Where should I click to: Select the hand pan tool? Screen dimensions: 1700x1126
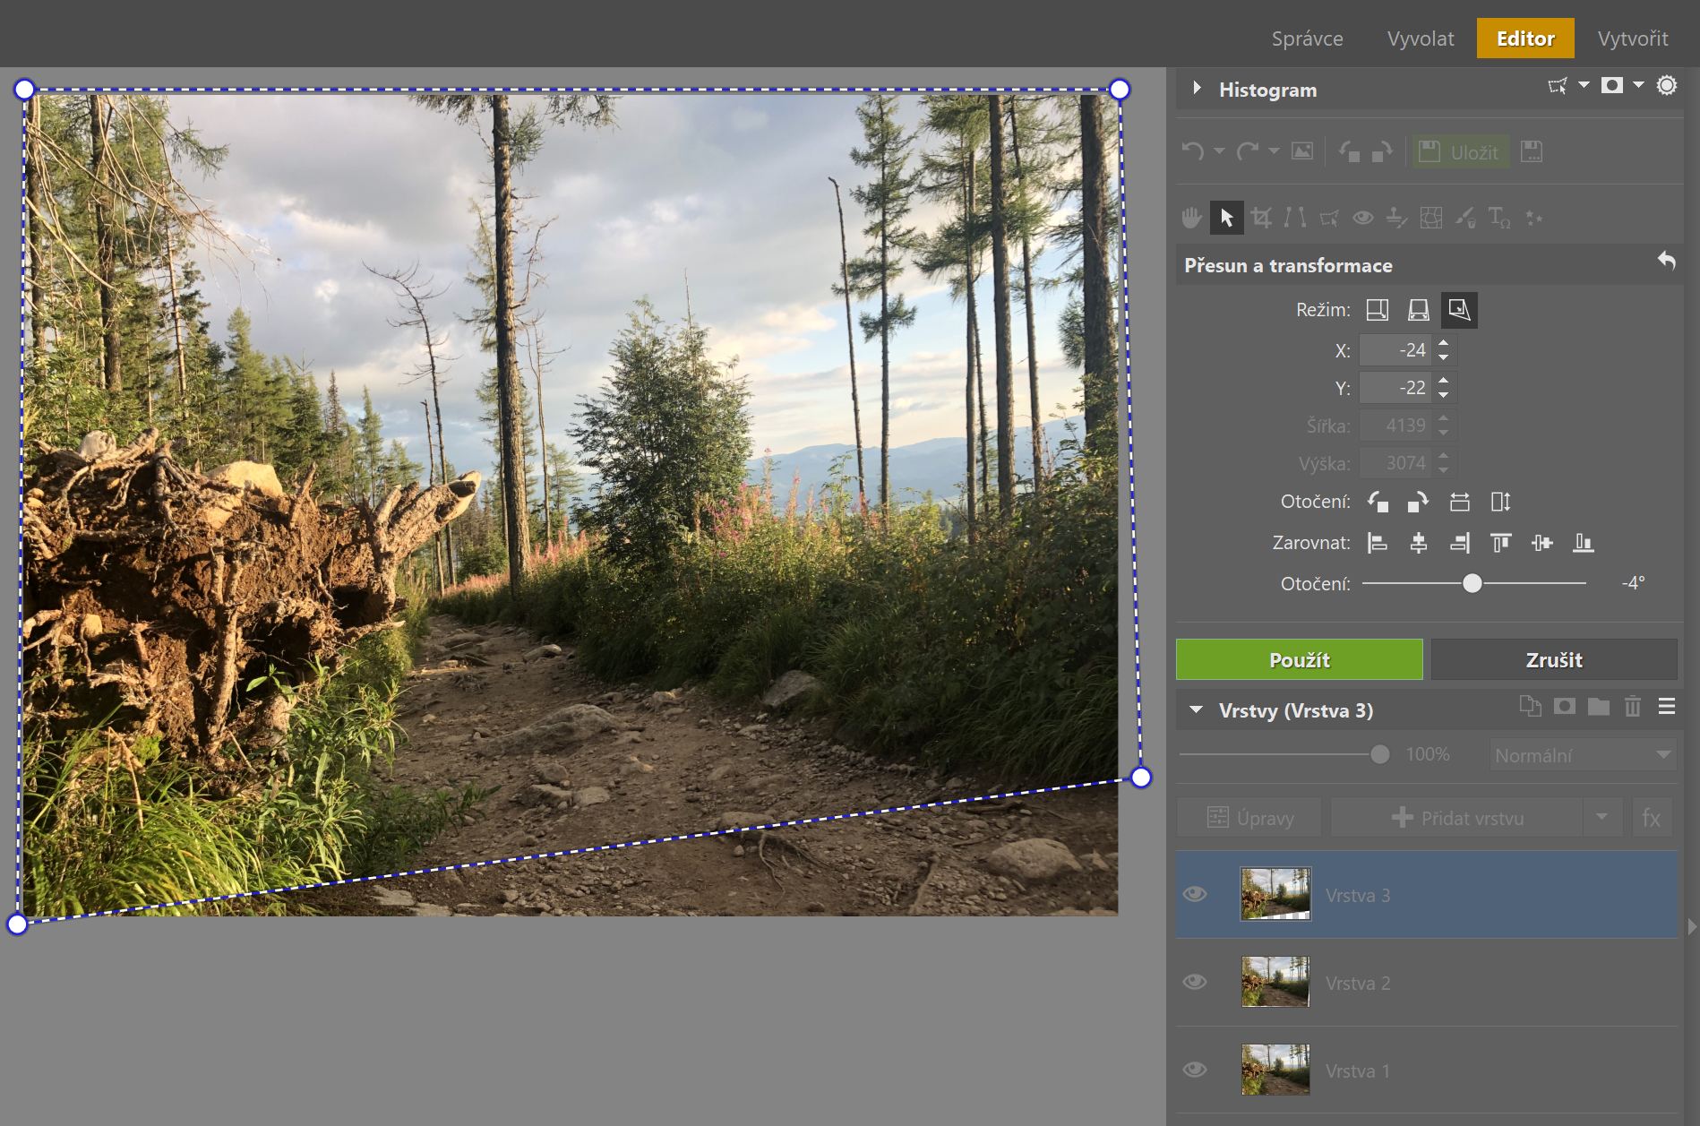tap(1191, 218)
